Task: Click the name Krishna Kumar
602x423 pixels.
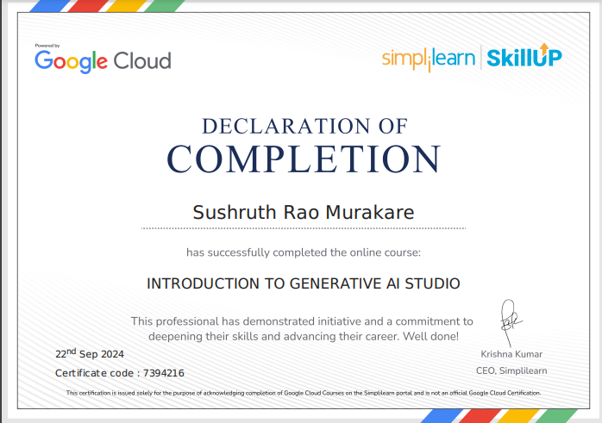Action: [x=511, y=354]
